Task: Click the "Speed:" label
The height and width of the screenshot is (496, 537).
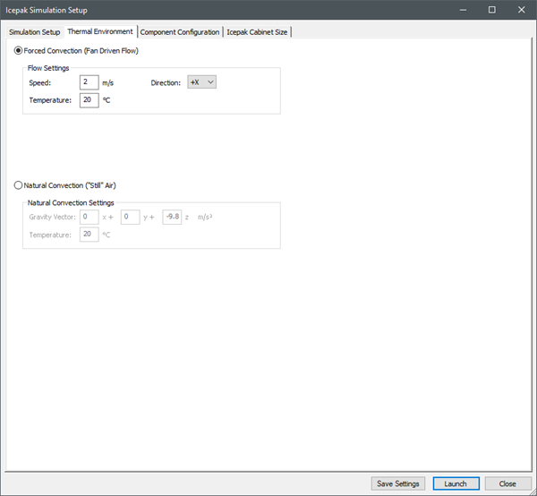Action: [x=40, y=82]
